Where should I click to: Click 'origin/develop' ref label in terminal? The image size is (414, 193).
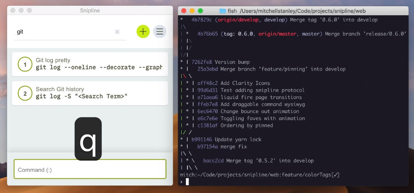point(238,20)
